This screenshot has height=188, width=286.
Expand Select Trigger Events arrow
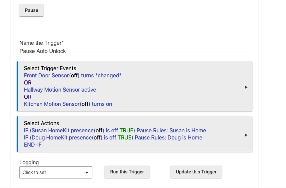pyautogui.click(x=246, y=87)
